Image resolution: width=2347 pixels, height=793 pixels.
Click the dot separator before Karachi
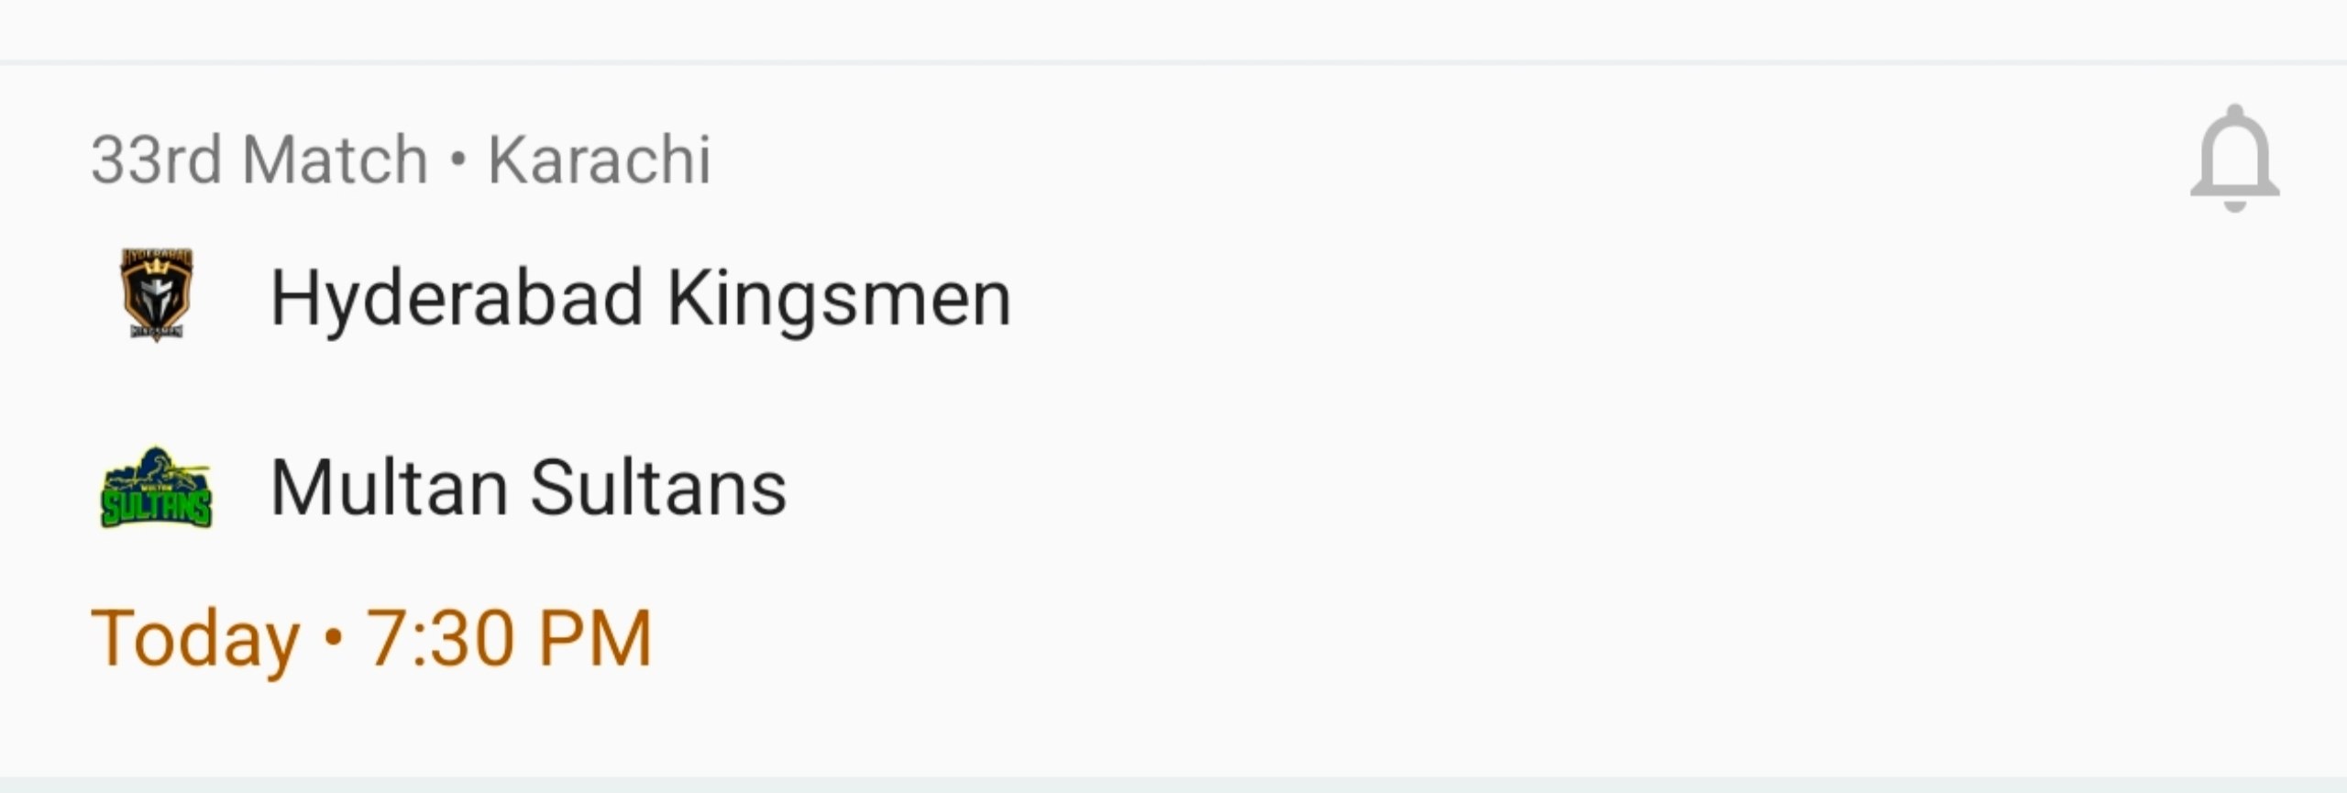(458, 160)
